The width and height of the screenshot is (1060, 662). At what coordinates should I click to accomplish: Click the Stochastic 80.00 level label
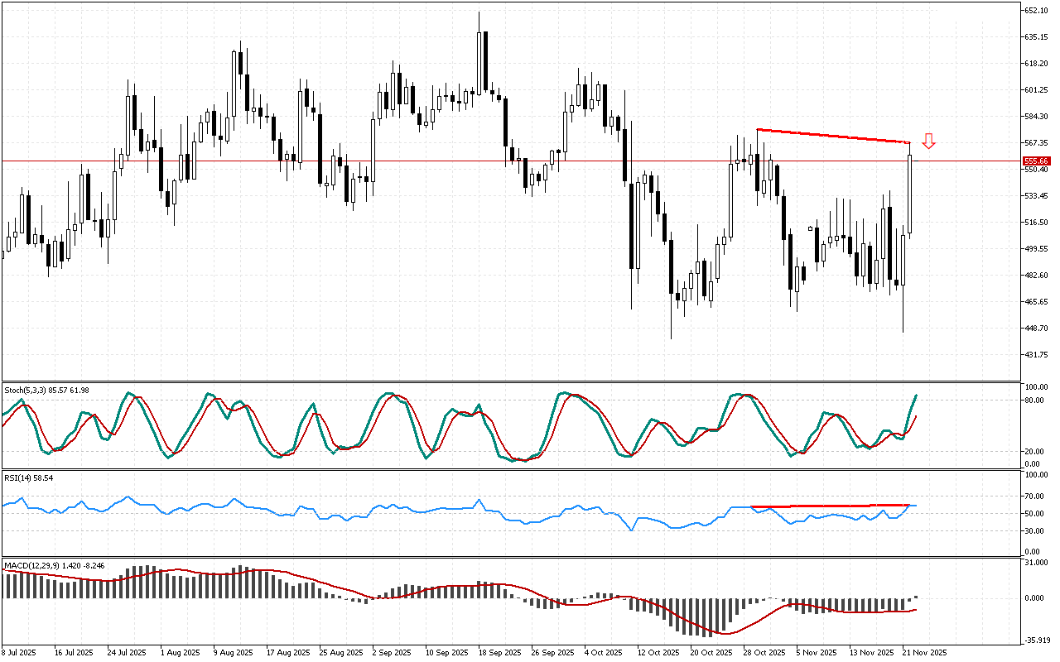1035,401
